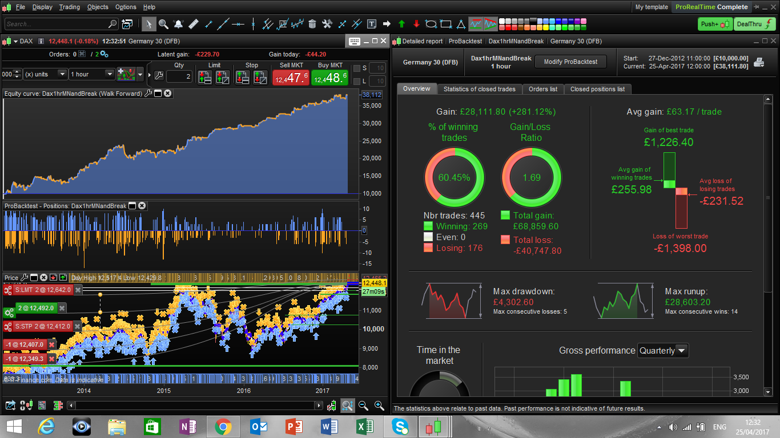Click the Buy MKT price button
780x438 pixels.
click(330, 78)
